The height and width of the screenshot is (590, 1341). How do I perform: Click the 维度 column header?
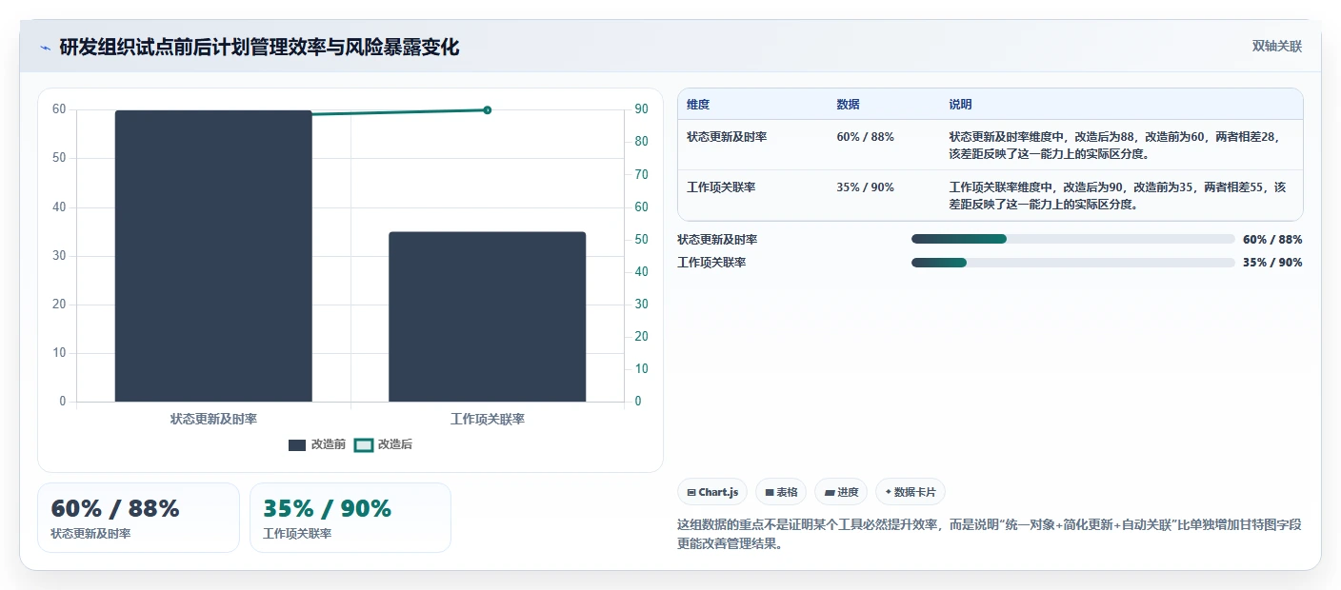pos(698,105)
